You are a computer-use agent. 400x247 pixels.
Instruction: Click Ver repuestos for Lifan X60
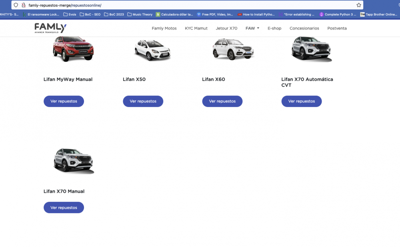coord(222,101)
